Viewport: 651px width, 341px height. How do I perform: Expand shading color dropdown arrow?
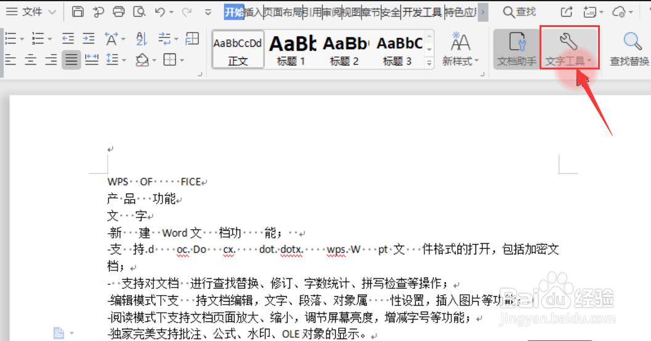(154, 60)
